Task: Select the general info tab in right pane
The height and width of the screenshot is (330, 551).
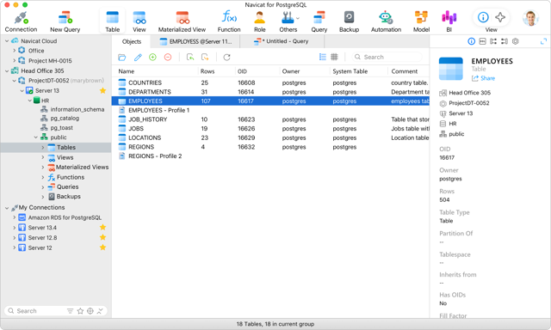Action: pyautogui.click(x=472, y=41)
